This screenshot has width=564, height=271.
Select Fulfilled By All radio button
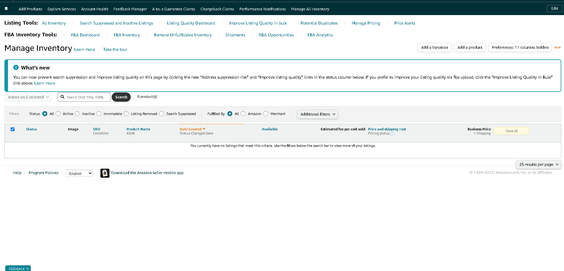point(230,114)
